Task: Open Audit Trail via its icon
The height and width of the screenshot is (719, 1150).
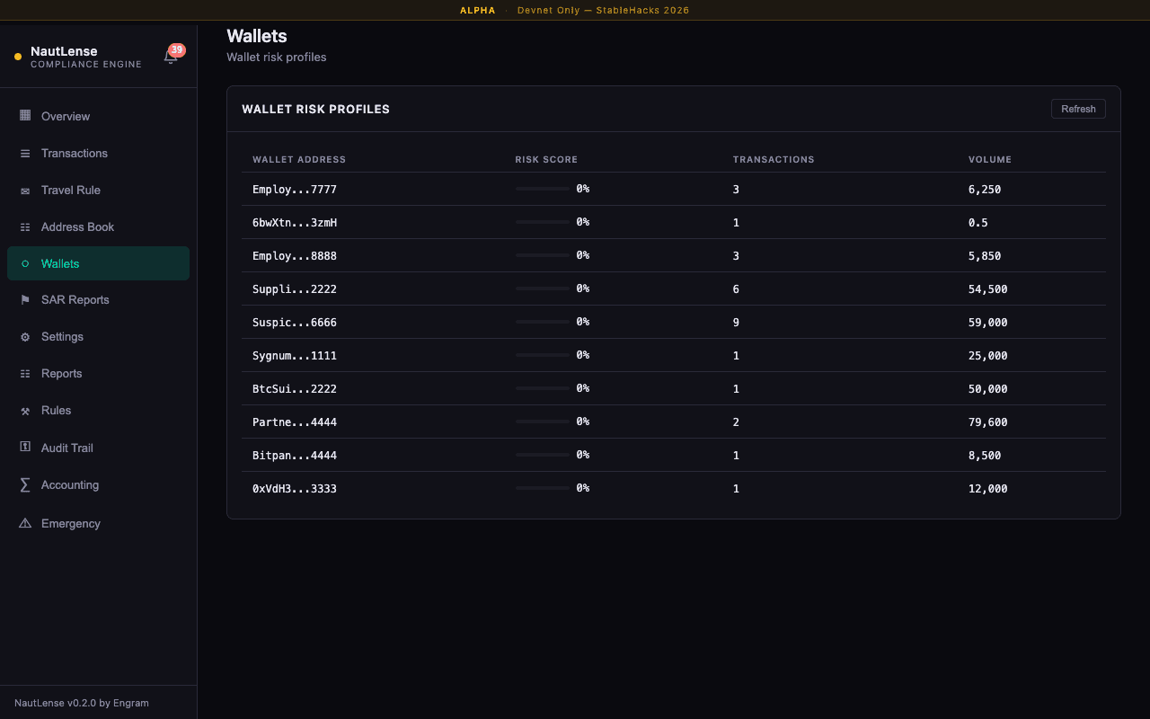Action: coord(24,448)
